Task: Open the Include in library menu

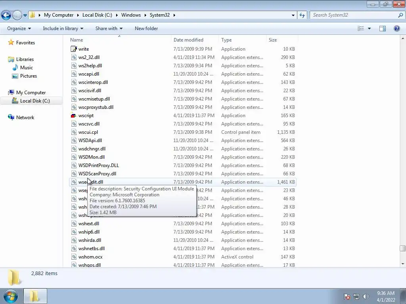Action: (63, 28)
